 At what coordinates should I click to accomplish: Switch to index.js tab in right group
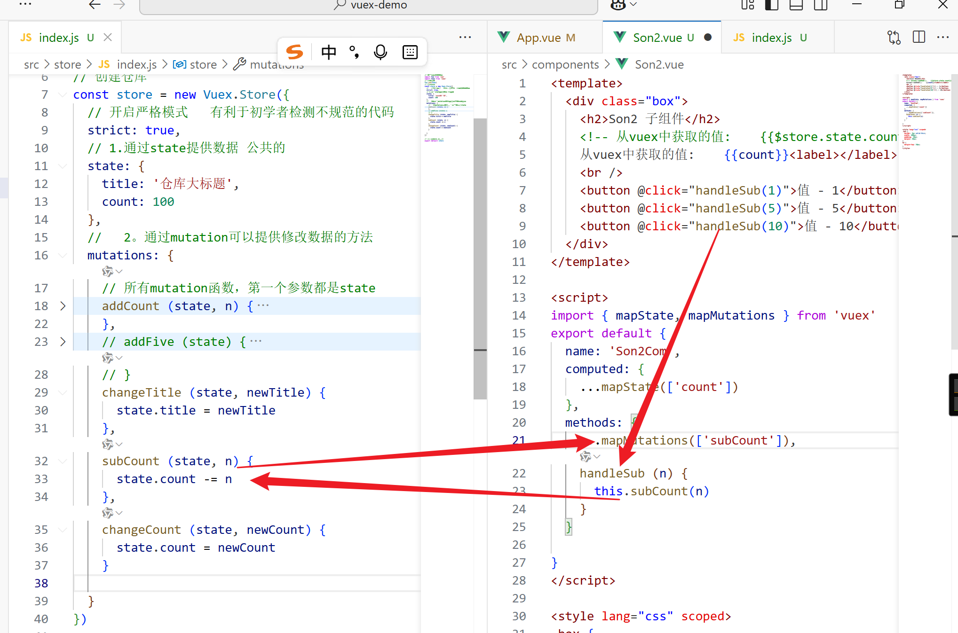[771, 38]
